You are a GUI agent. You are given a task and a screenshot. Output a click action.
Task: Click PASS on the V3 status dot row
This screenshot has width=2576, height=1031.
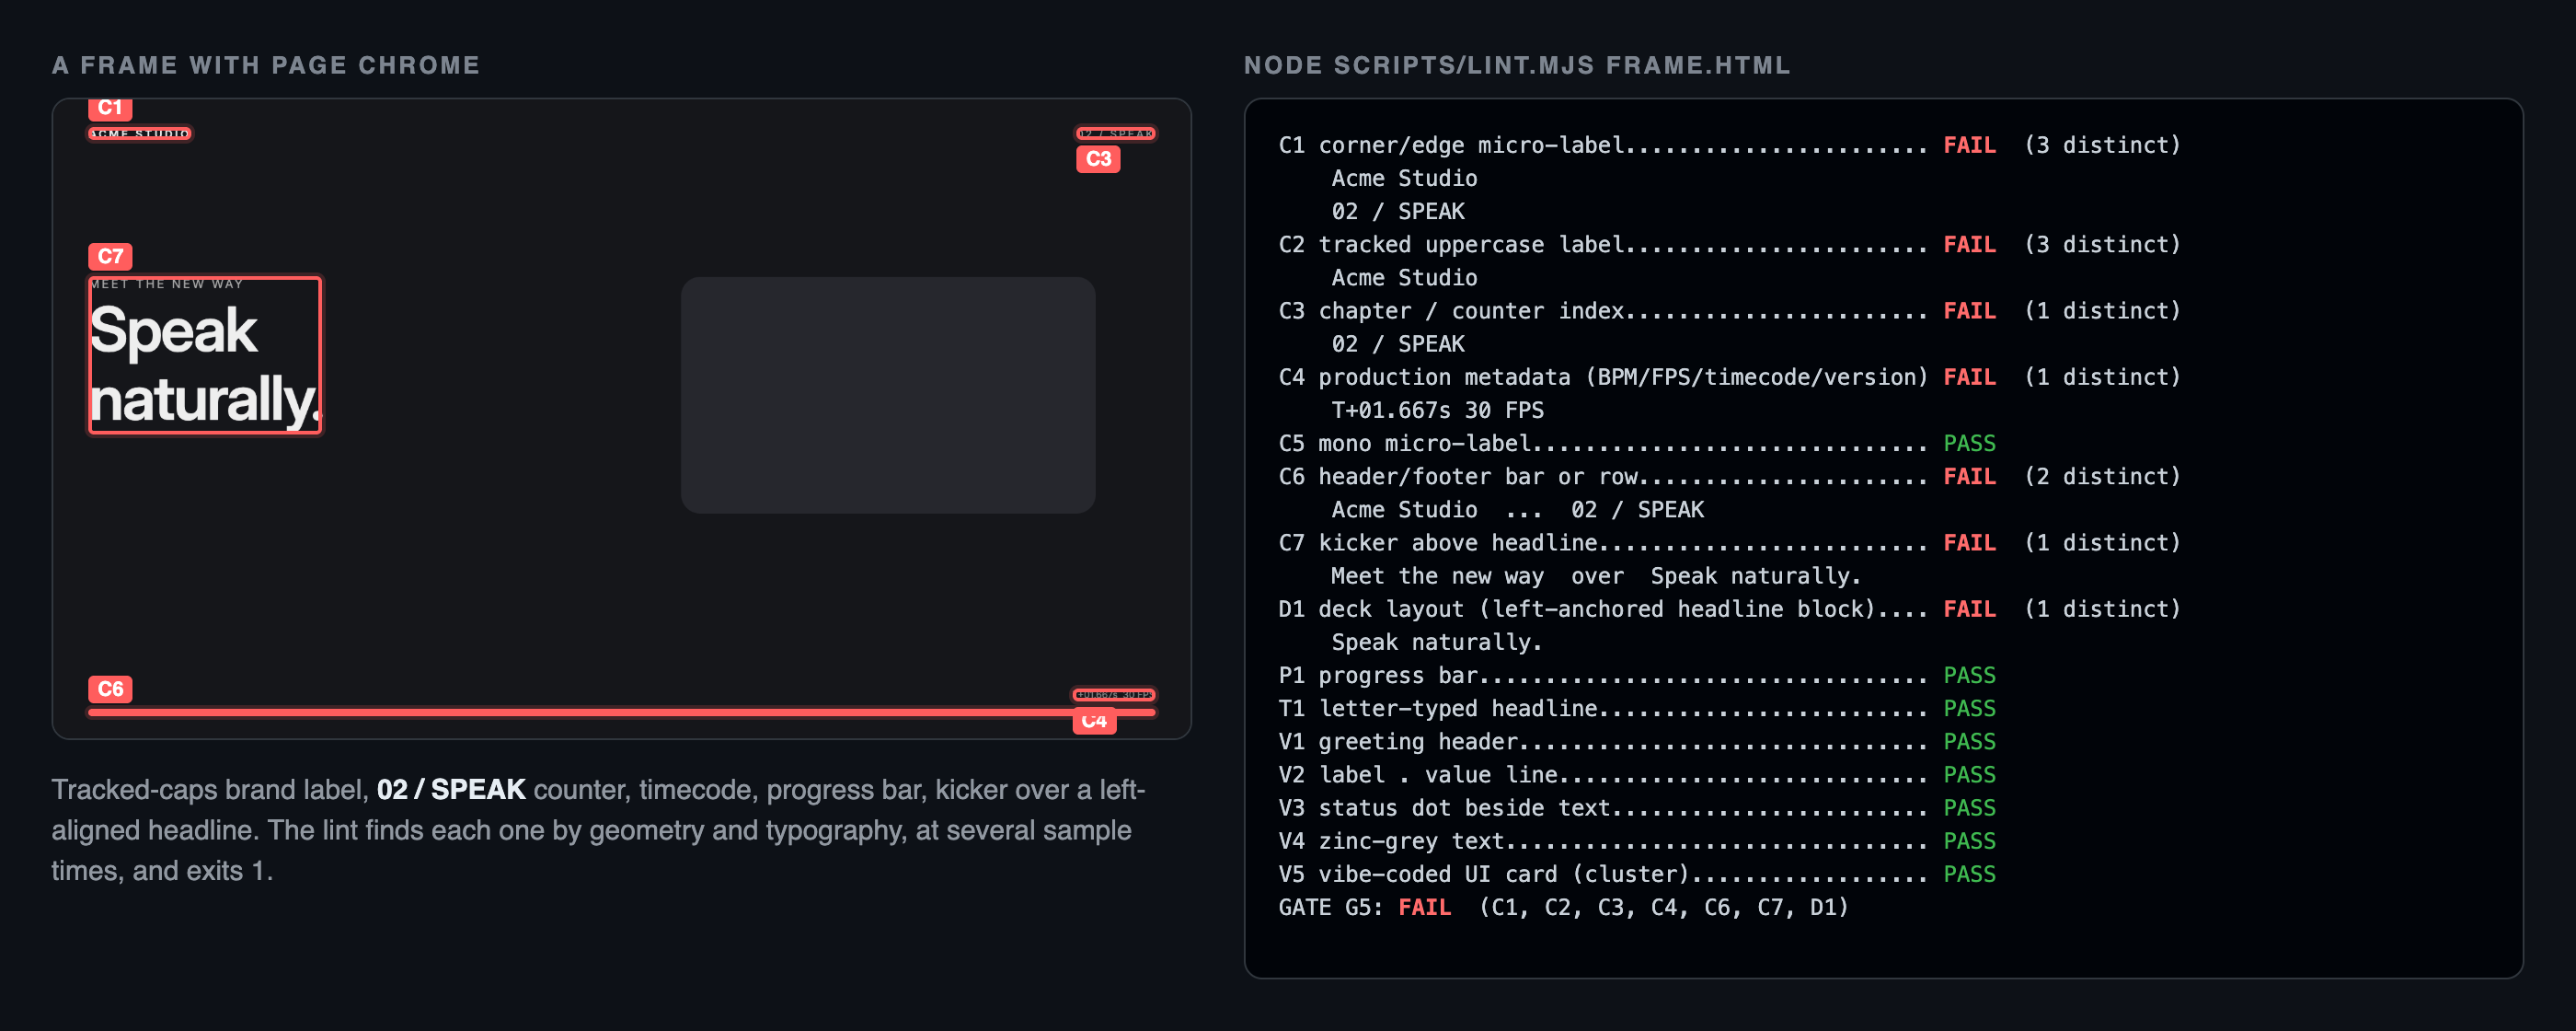[1969, 808]
